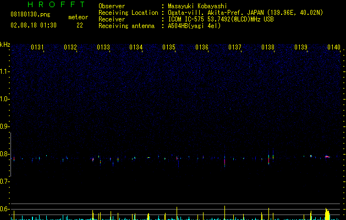Click the wide yellow intensity burst near 0140
This screenshot has height=220, width=346.
[327, 214]
